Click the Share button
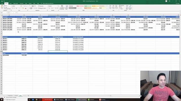This screenshot has height=101, width=181. coord(178,3)
